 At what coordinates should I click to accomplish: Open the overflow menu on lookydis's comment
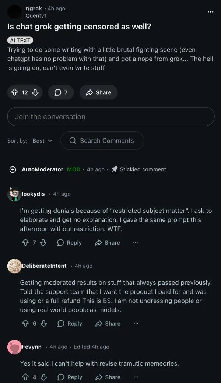[136, 242]
